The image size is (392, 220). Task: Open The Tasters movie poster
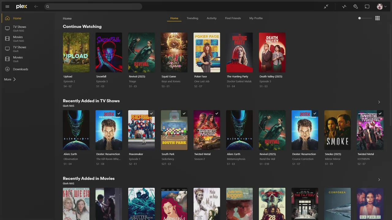305,204
